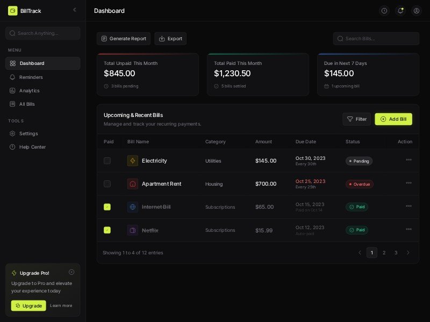
Task: Collapse the sidebar with the chevron
Action: 74,10
